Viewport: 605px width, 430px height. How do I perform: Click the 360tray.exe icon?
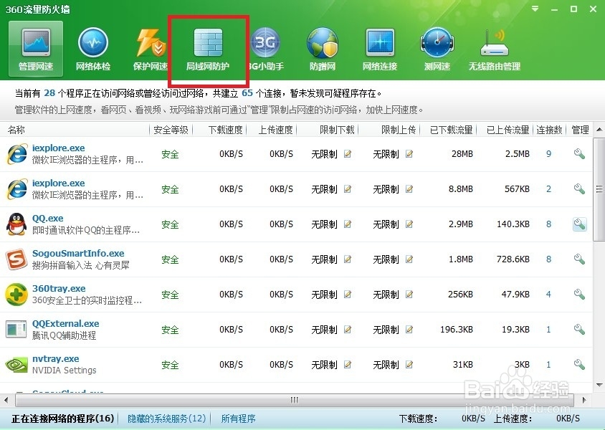[x=16, y=295]
